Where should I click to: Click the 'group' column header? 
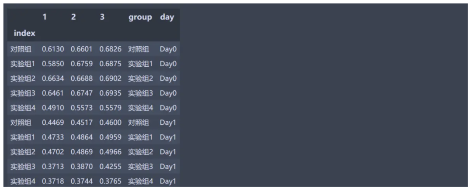140,17
